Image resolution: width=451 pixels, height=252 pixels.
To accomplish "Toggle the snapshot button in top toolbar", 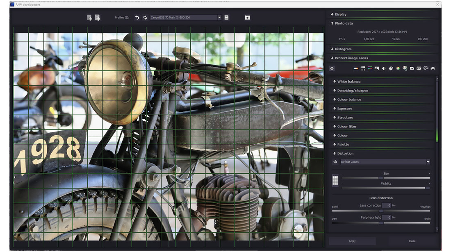I will click(x=247, y=18).
